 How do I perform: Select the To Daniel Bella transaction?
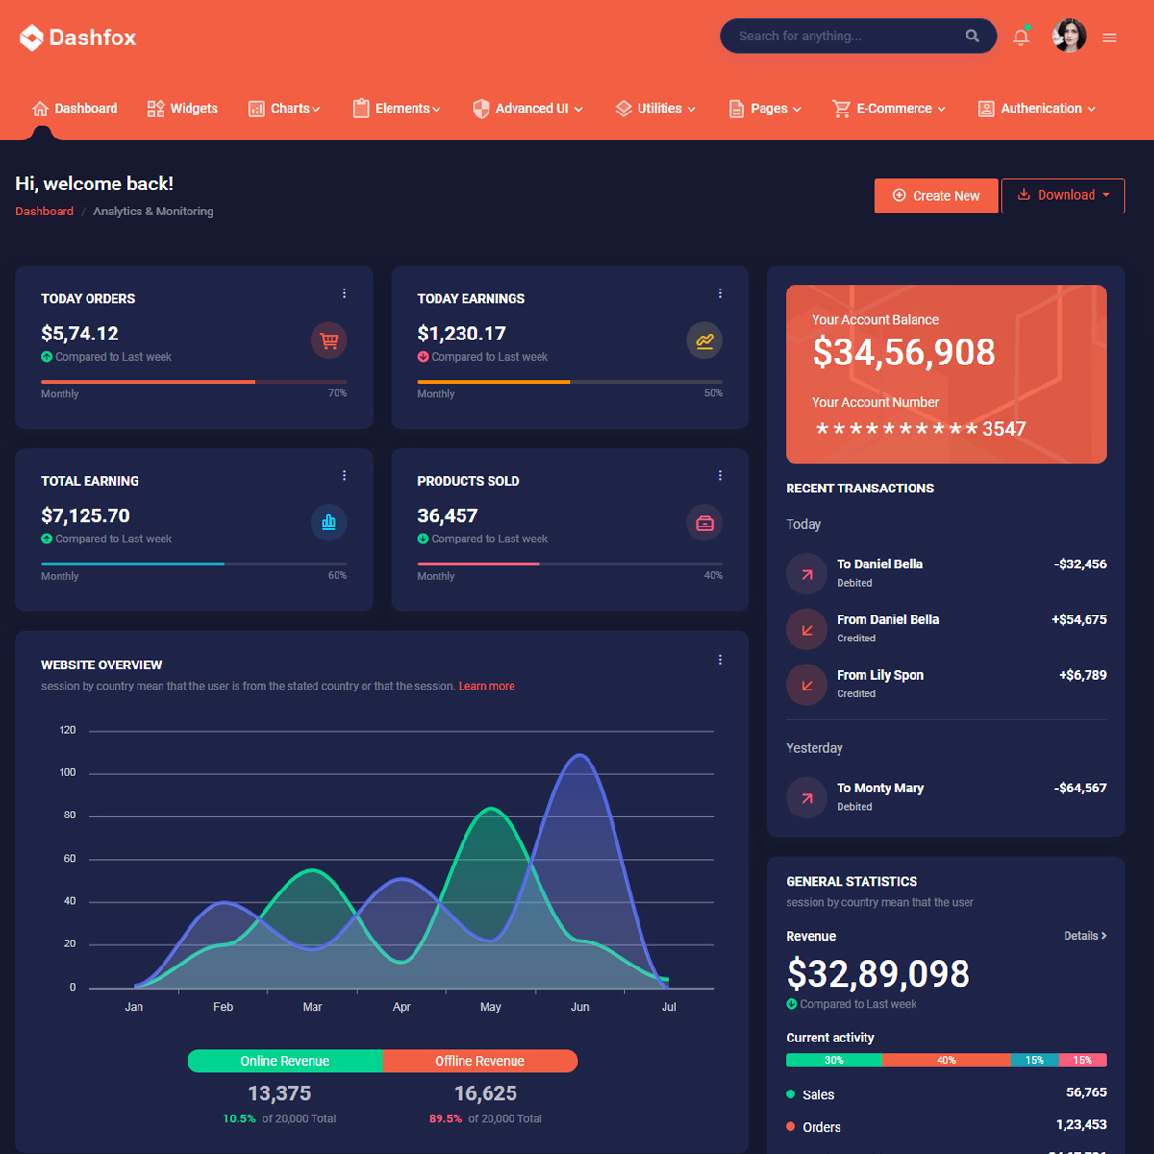(x=946, y=574)
